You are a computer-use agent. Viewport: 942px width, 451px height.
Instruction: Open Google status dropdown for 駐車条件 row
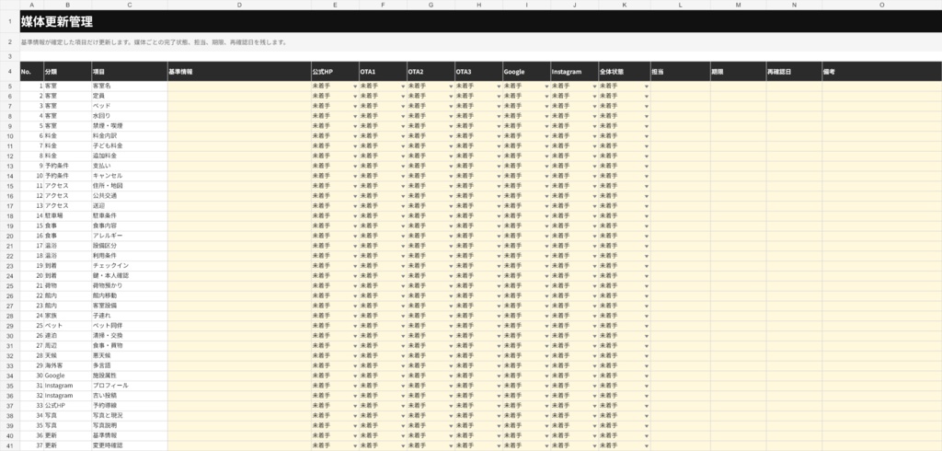pos(546,216)
